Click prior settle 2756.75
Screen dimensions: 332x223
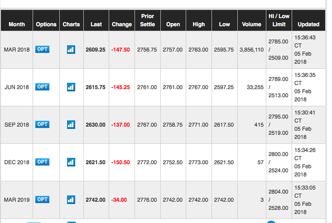147,50
